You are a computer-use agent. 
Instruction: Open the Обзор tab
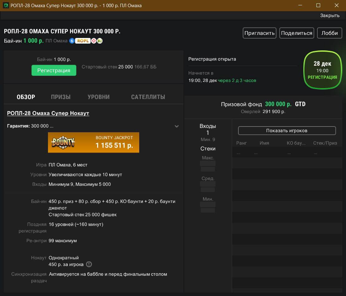(26, 97)
